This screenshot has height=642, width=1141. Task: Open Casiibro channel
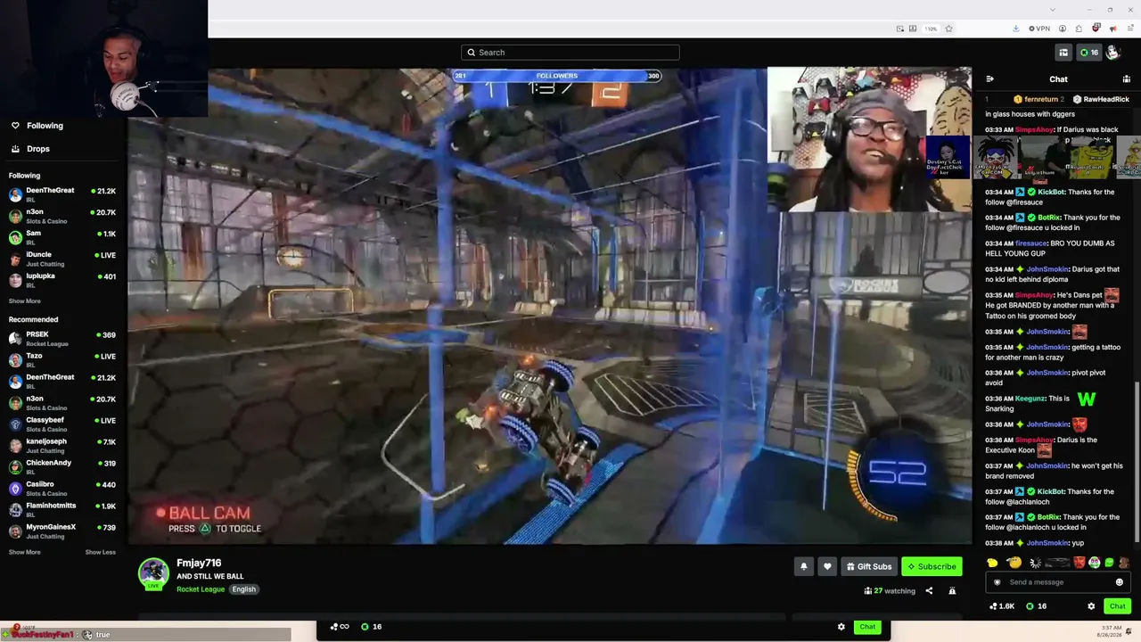[62, 488]
